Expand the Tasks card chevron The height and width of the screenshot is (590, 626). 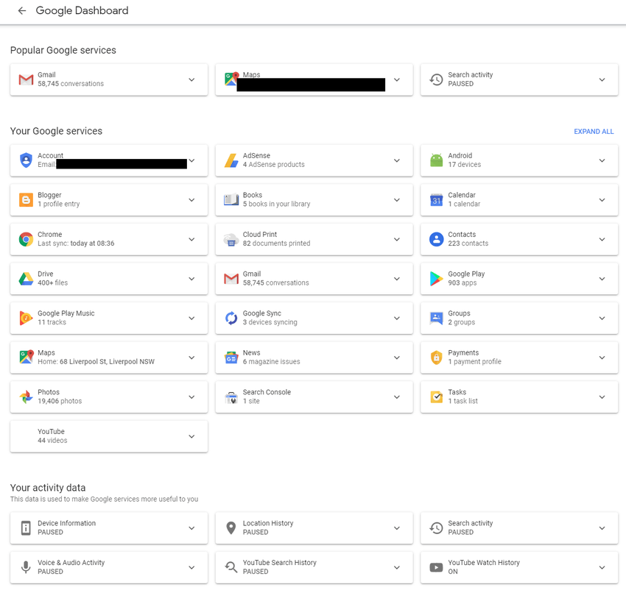point(602,397)
